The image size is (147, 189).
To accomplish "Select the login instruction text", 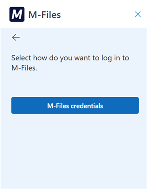I will pos(70,63).
